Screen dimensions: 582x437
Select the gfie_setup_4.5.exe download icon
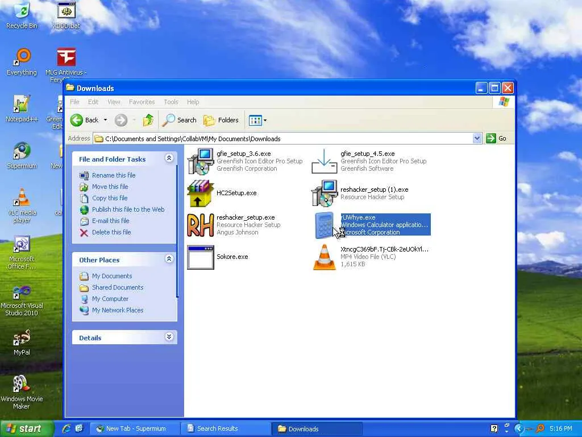(324, 161)
